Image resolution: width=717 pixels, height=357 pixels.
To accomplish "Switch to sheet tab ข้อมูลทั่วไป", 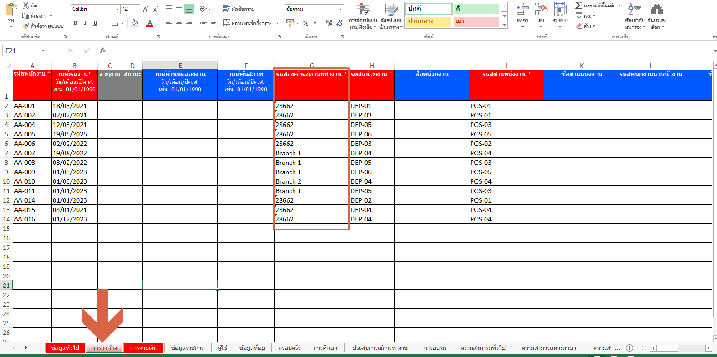I will pos(65,348).
